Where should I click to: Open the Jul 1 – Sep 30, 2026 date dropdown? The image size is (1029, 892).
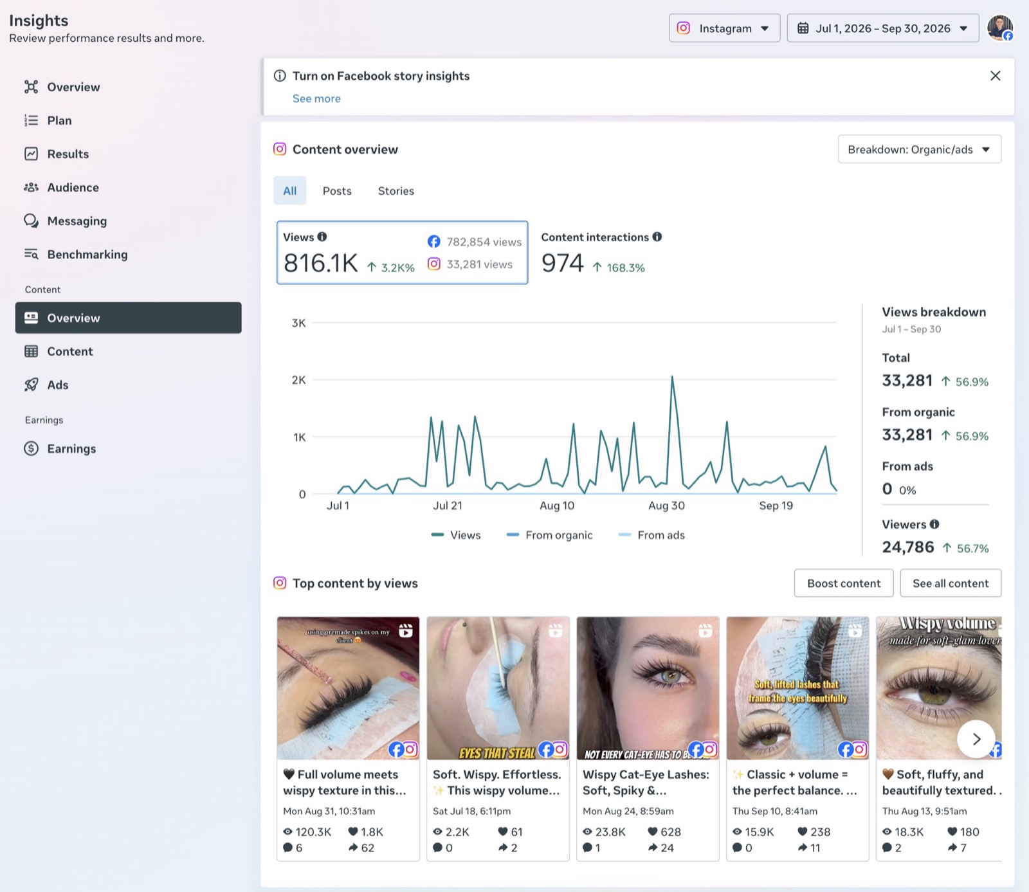(882, 28)
